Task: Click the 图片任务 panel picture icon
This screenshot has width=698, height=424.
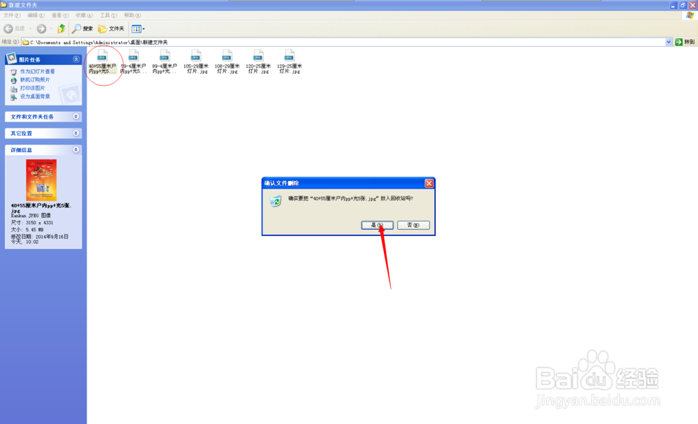Action: (x=11, y=58)
